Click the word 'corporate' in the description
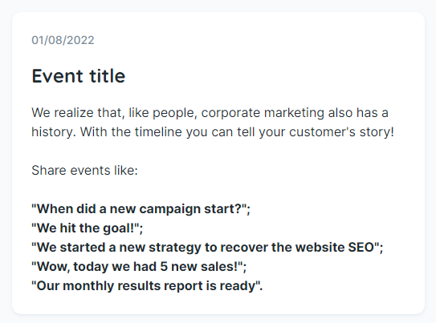 (x=230, y=113)
